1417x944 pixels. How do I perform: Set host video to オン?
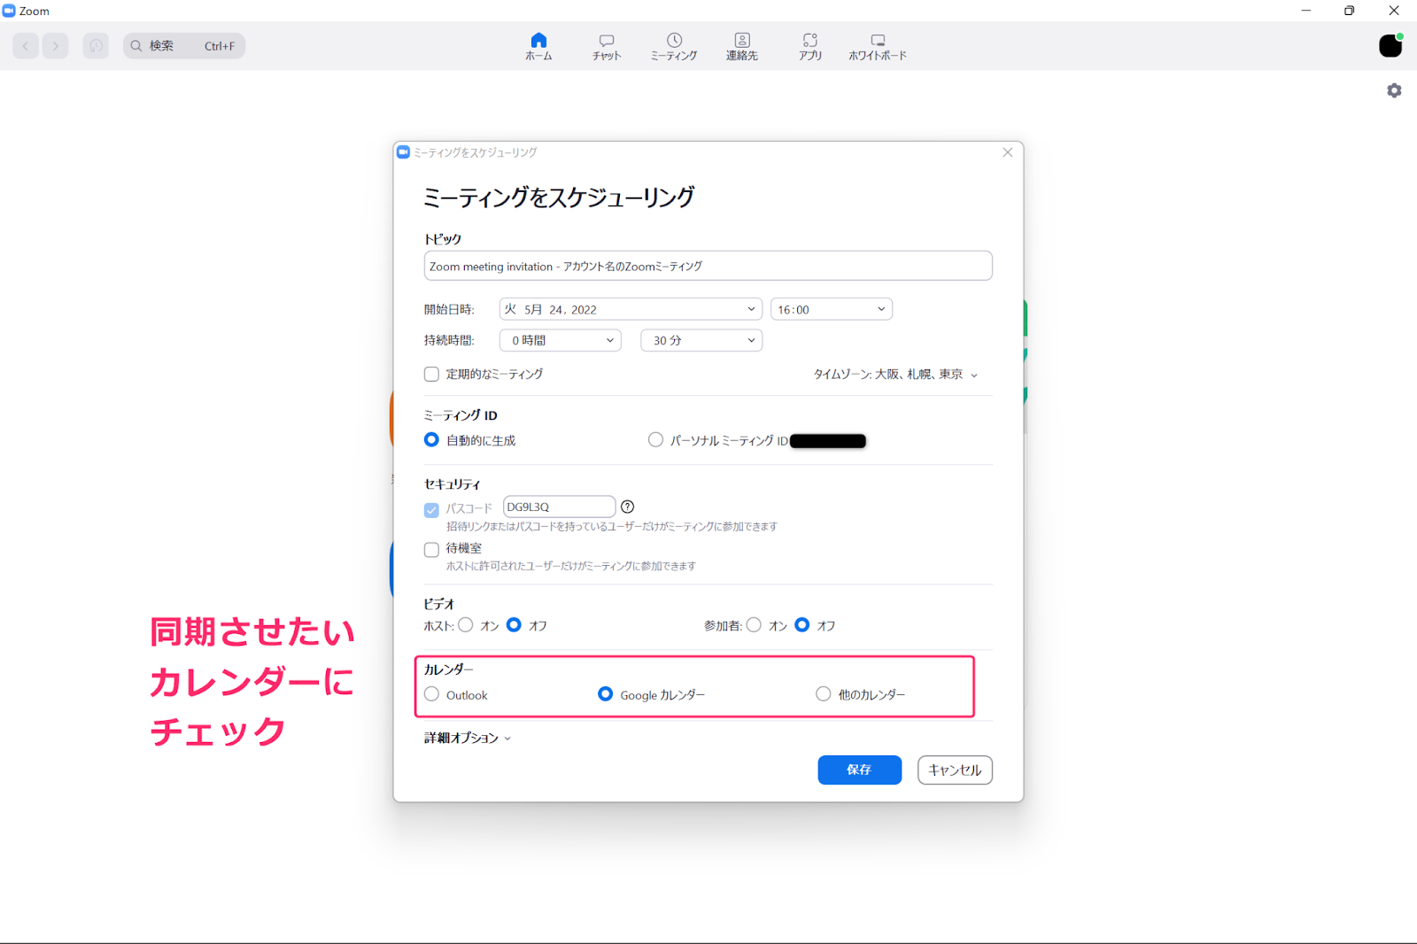click(466, 625)
